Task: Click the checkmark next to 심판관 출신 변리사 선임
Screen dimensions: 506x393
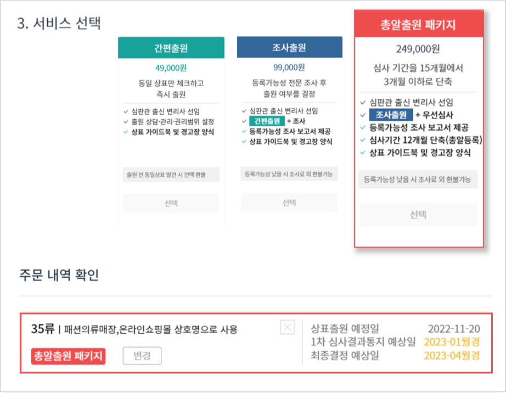Action: (x=362, y=103)
